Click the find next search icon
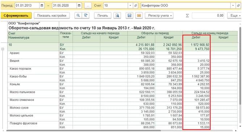This screenshot has height=132, width=242. coord(85,16)
